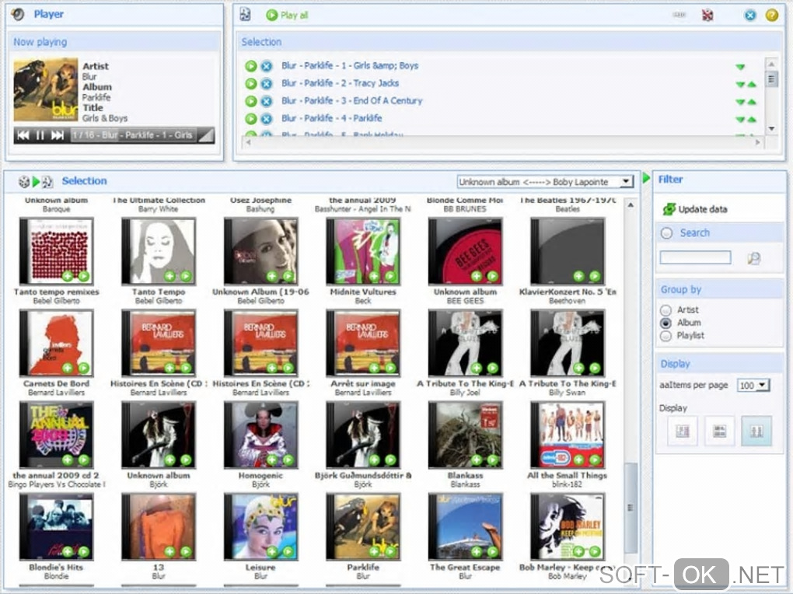Click the Bob Marley - Keep album cover
793x594 pixels.
click(567, 526)
